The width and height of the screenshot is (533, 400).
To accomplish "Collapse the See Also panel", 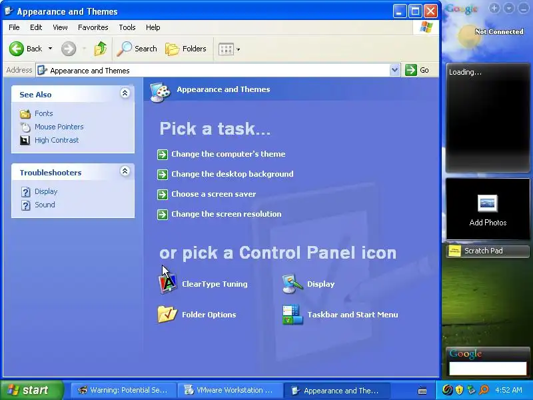I will click(125, 93).
